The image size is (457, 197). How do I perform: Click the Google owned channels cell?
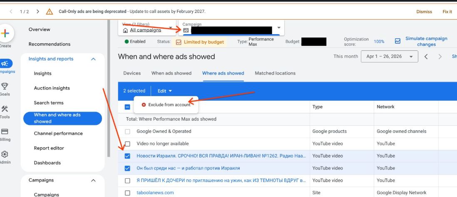[x=401, y=132]
